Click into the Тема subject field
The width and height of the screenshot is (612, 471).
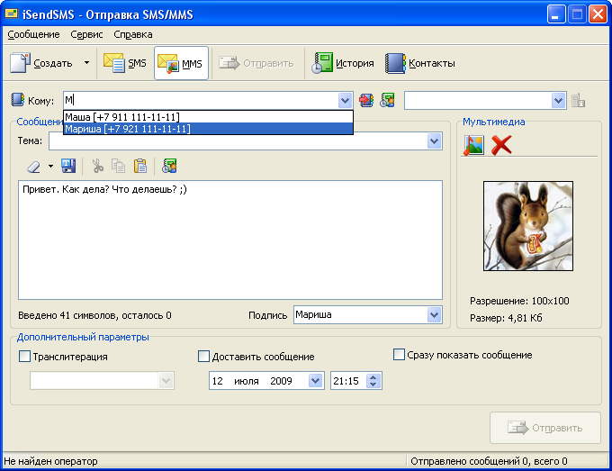point(238,141)
